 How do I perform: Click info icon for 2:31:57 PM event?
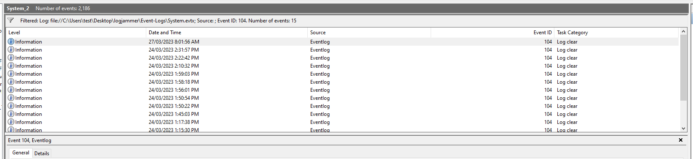tap(11, 49)
